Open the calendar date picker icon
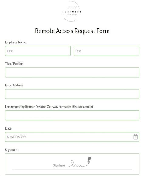Viewport: 144px width, 176px height. point(135,137)
